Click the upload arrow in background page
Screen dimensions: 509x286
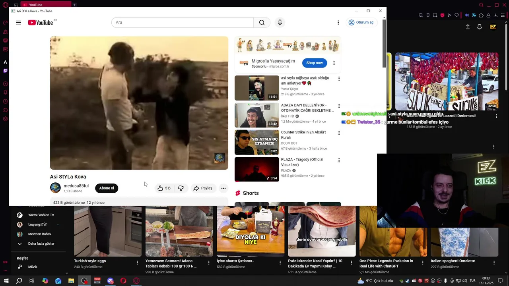pos(468,27)
